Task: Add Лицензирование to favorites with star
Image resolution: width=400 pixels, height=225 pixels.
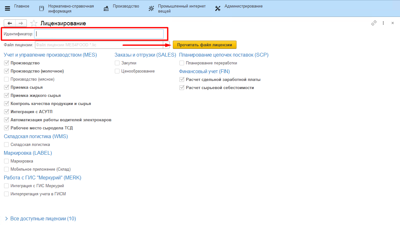Action: click(x=34, y=23)
